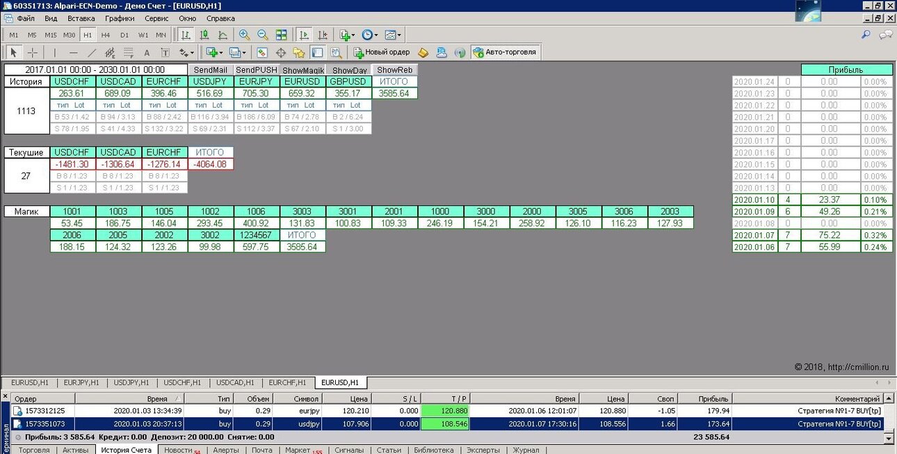Viewport: 897px width, 454px height.
Task: Open the Strategy Tester icon
Action: tap(336, 52)
